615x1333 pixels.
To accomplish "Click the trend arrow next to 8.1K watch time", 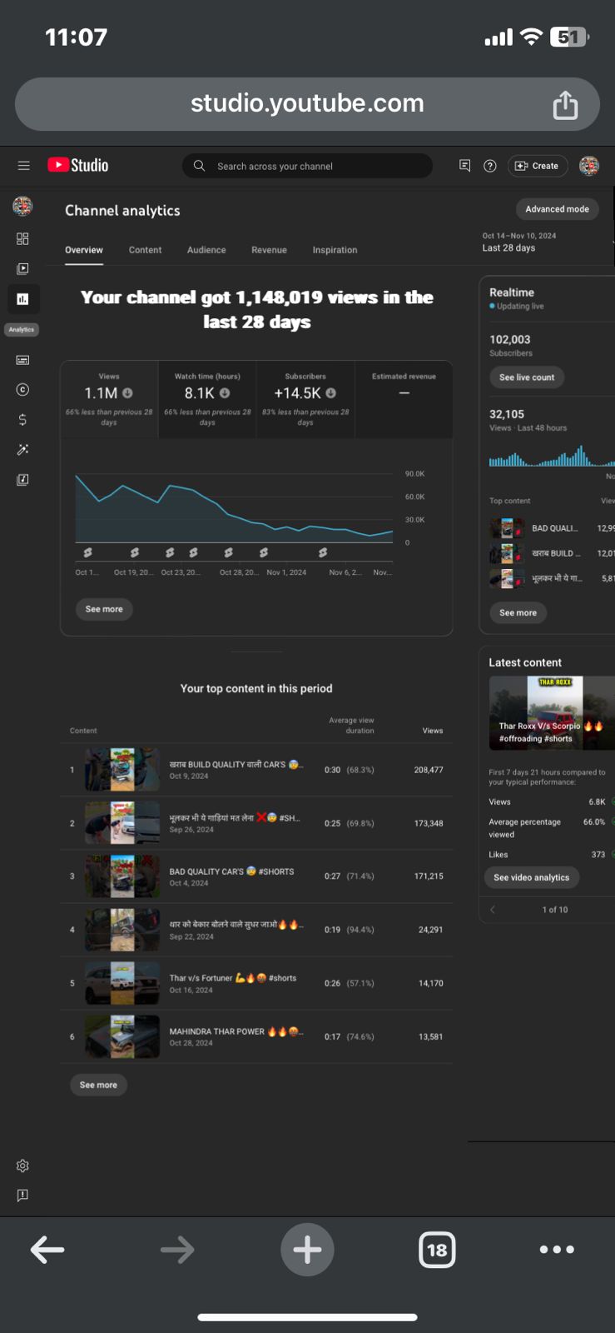I will (225, 392).
